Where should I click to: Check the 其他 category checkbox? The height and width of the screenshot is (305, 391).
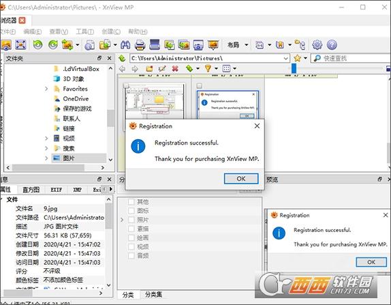[x=131, y=202]
